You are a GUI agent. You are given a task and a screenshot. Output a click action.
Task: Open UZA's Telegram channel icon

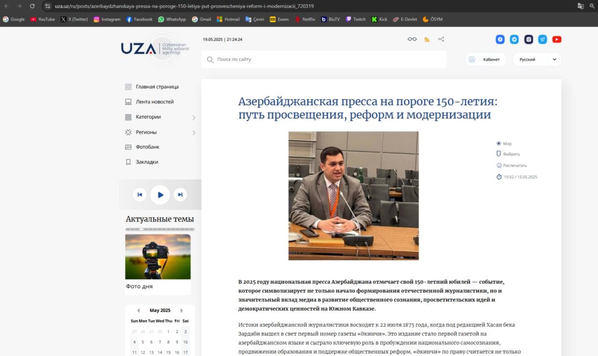click(542, 40)
